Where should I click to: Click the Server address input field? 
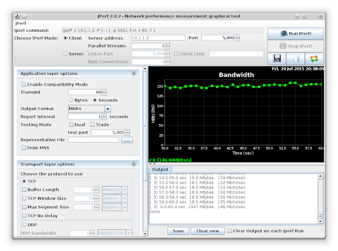click(x=158, y=38)
